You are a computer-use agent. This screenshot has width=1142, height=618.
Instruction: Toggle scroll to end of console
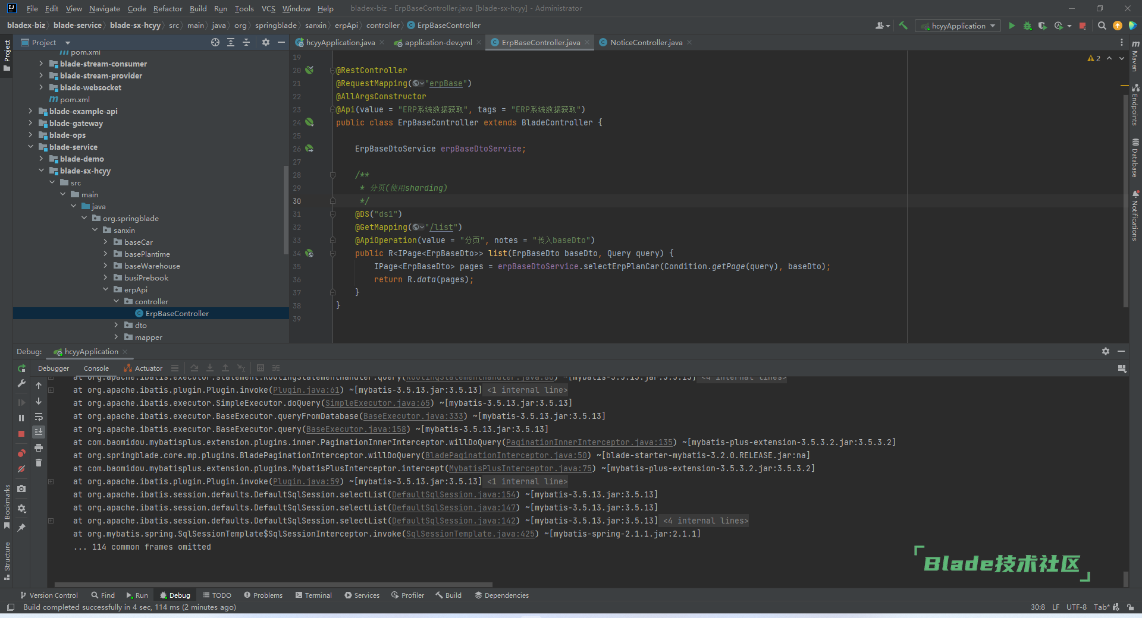pos(39,432)
